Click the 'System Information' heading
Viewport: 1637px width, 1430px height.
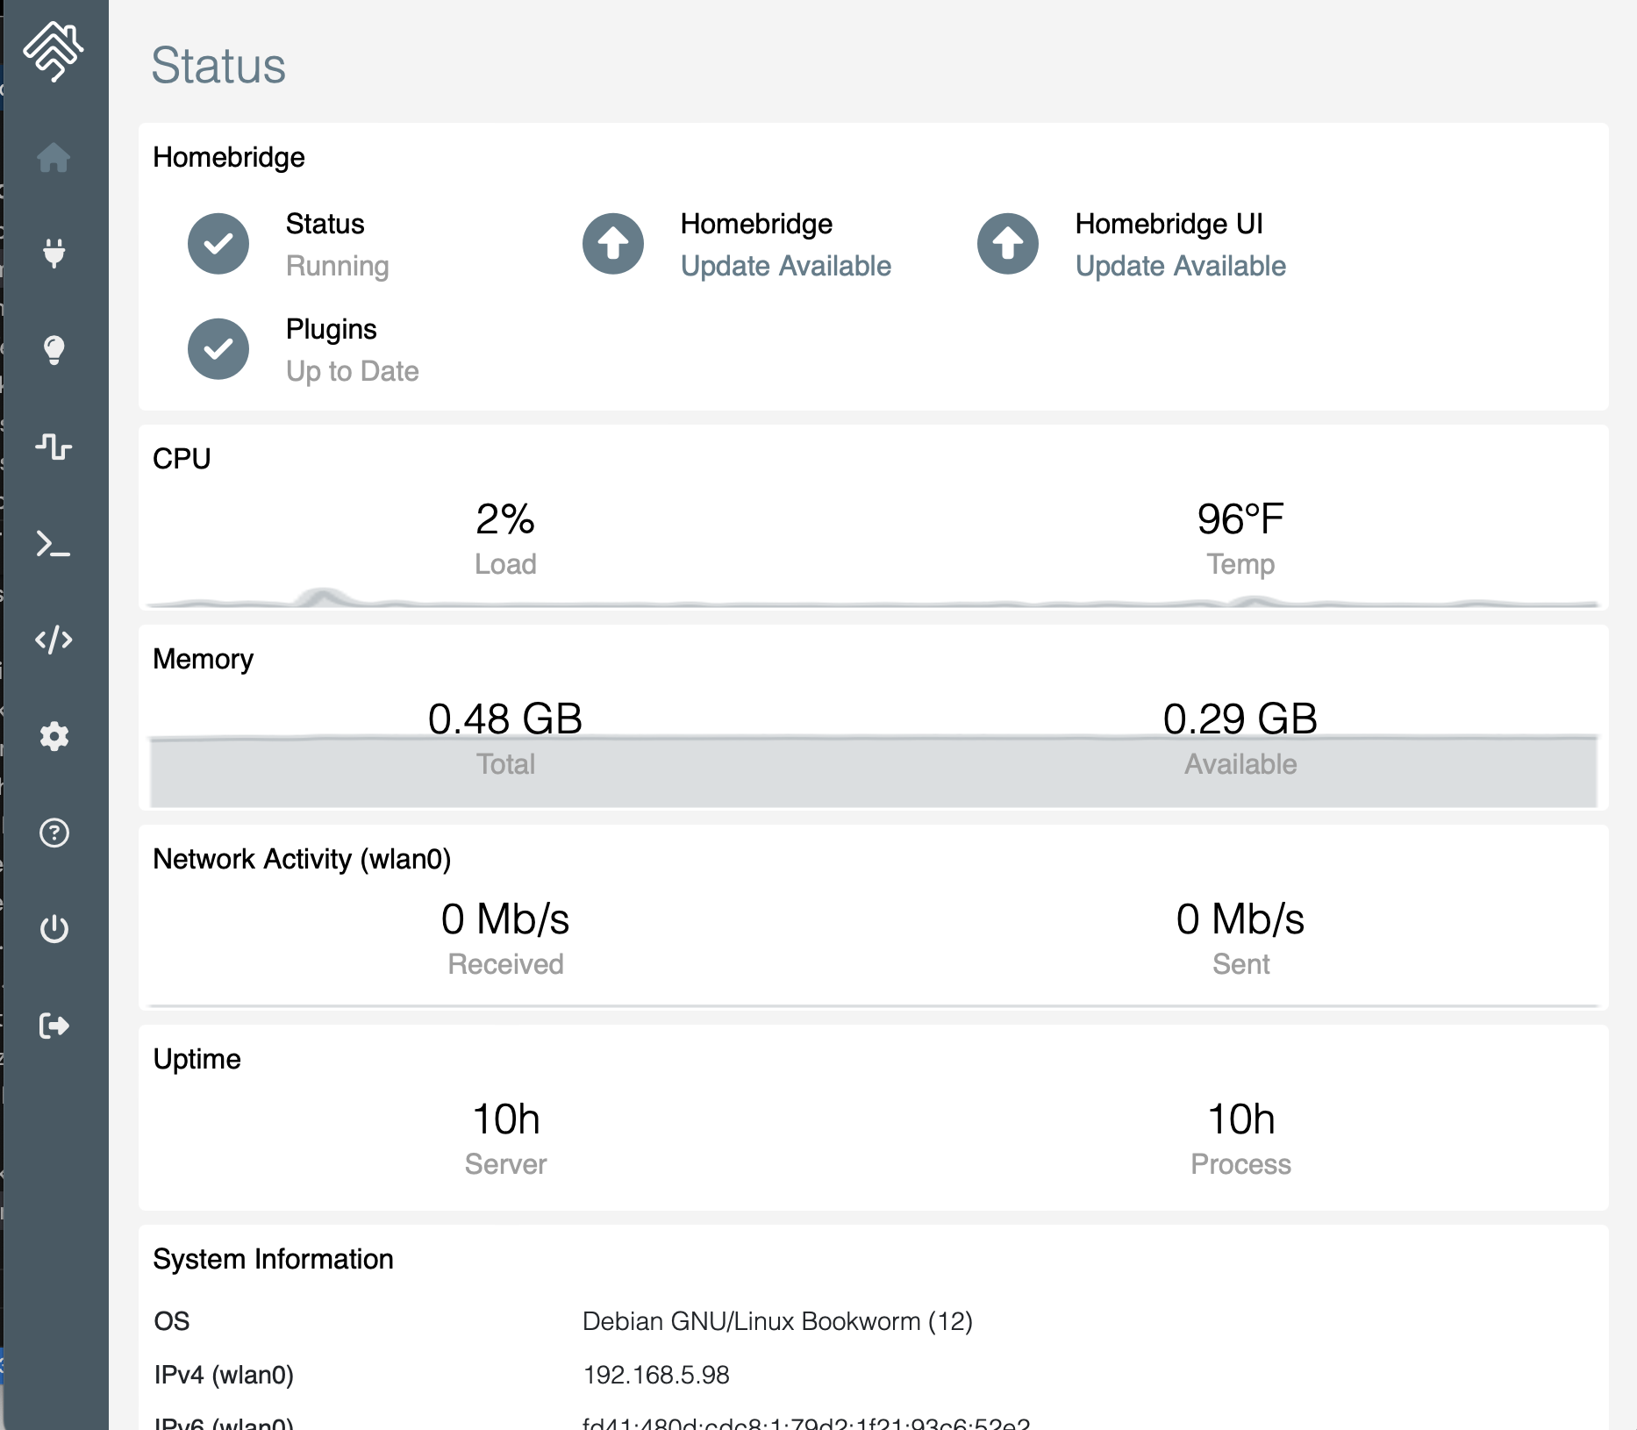point(273,1259)
